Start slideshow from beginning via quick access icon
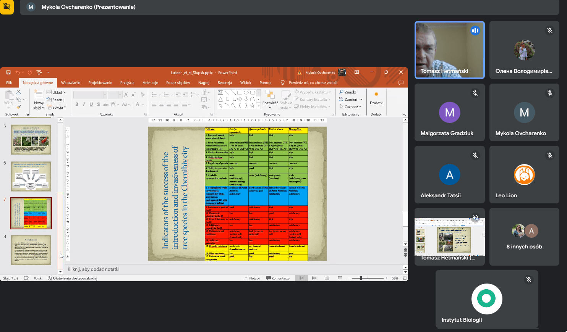 [x=39, y=73]
